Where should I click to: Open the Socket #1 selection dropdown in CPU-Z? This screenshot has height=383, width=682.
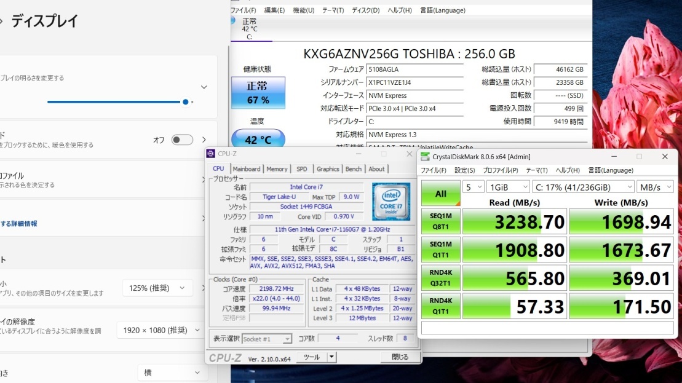tap(267, 339)
